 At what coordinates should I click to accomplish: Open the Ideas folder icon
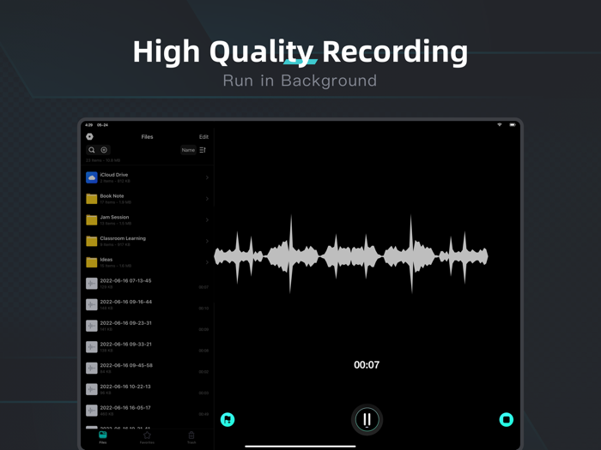coord(92,262)
